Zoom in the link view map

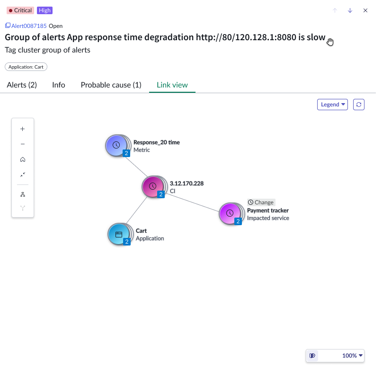tap(22, 129)
